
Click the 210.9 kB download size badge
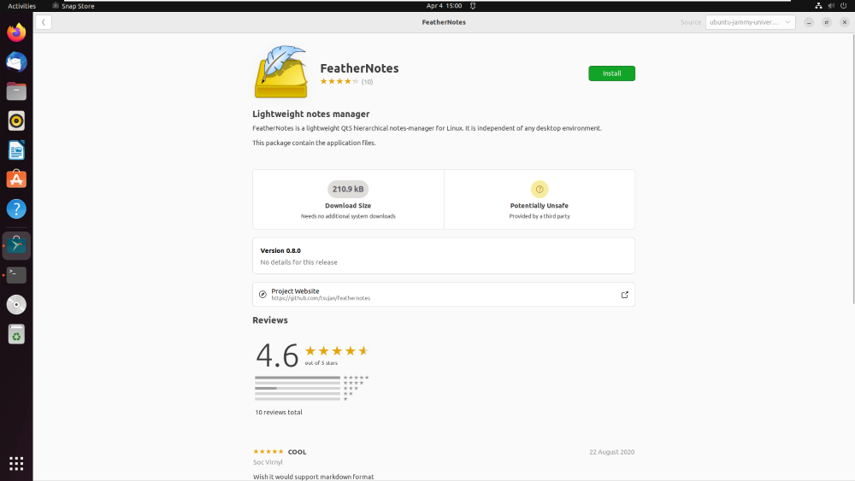point(348,189)
